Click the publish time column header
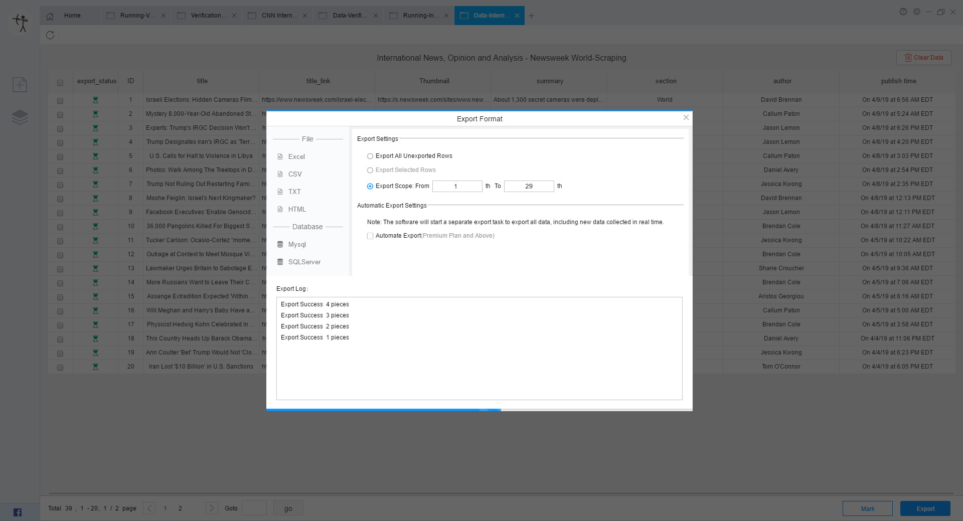 (x=898, y=81)
